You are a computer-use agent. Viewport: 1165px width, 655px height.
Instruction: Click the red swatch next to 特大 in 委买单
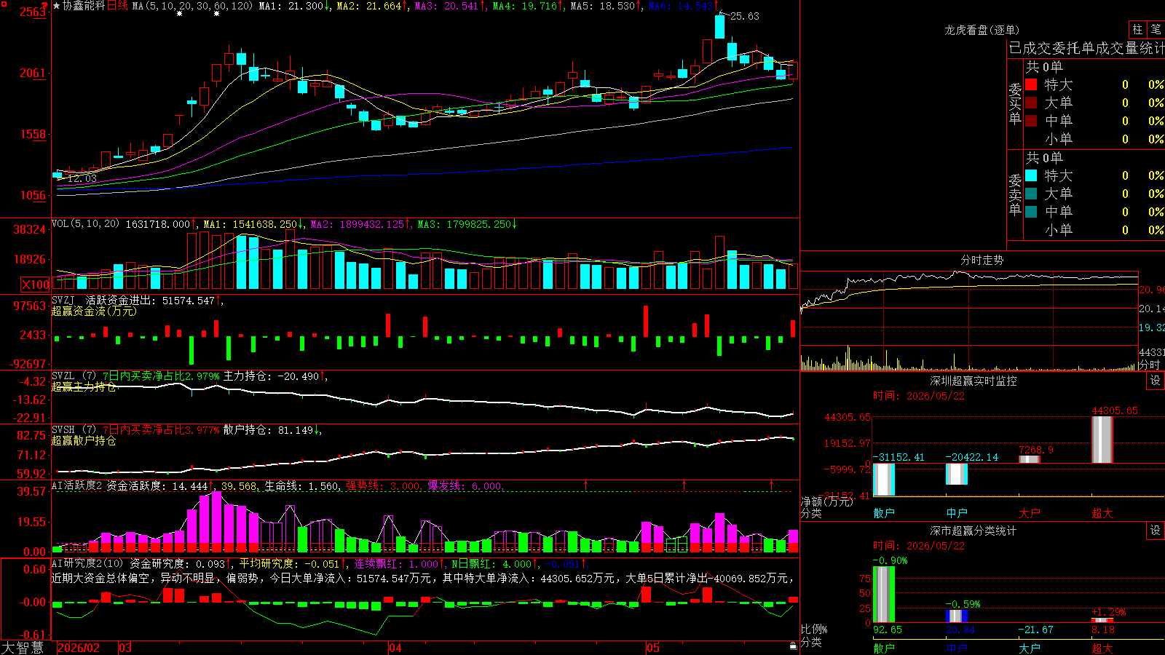1031,84
